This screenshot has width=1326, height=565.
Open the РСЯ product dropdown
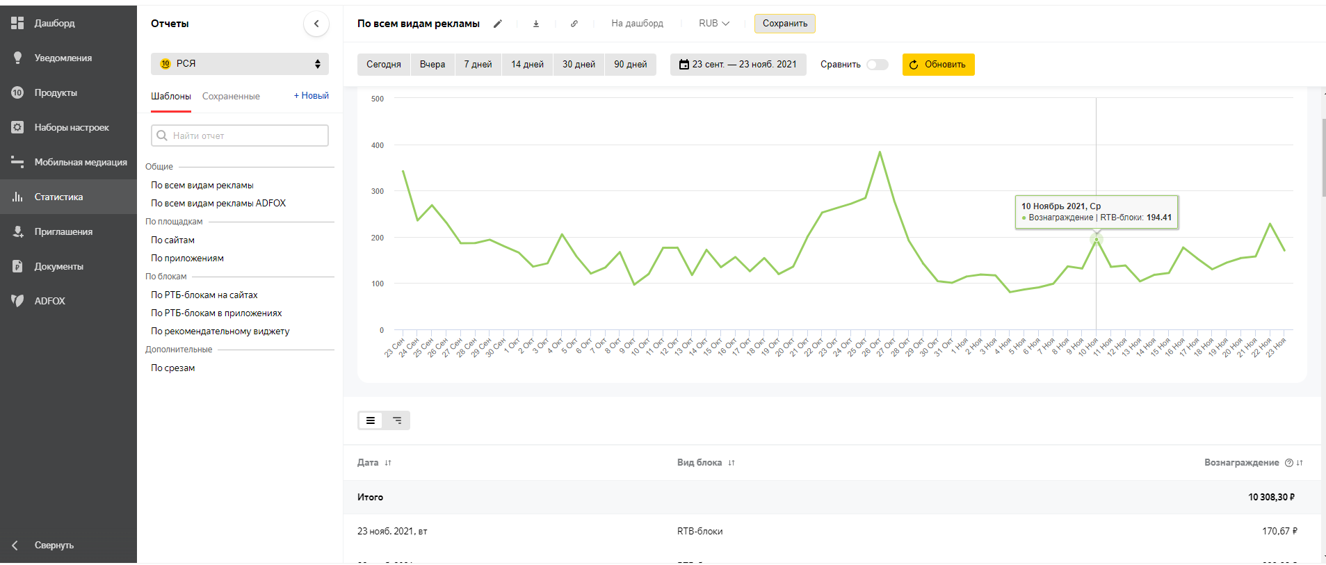(x=240, y=64)
